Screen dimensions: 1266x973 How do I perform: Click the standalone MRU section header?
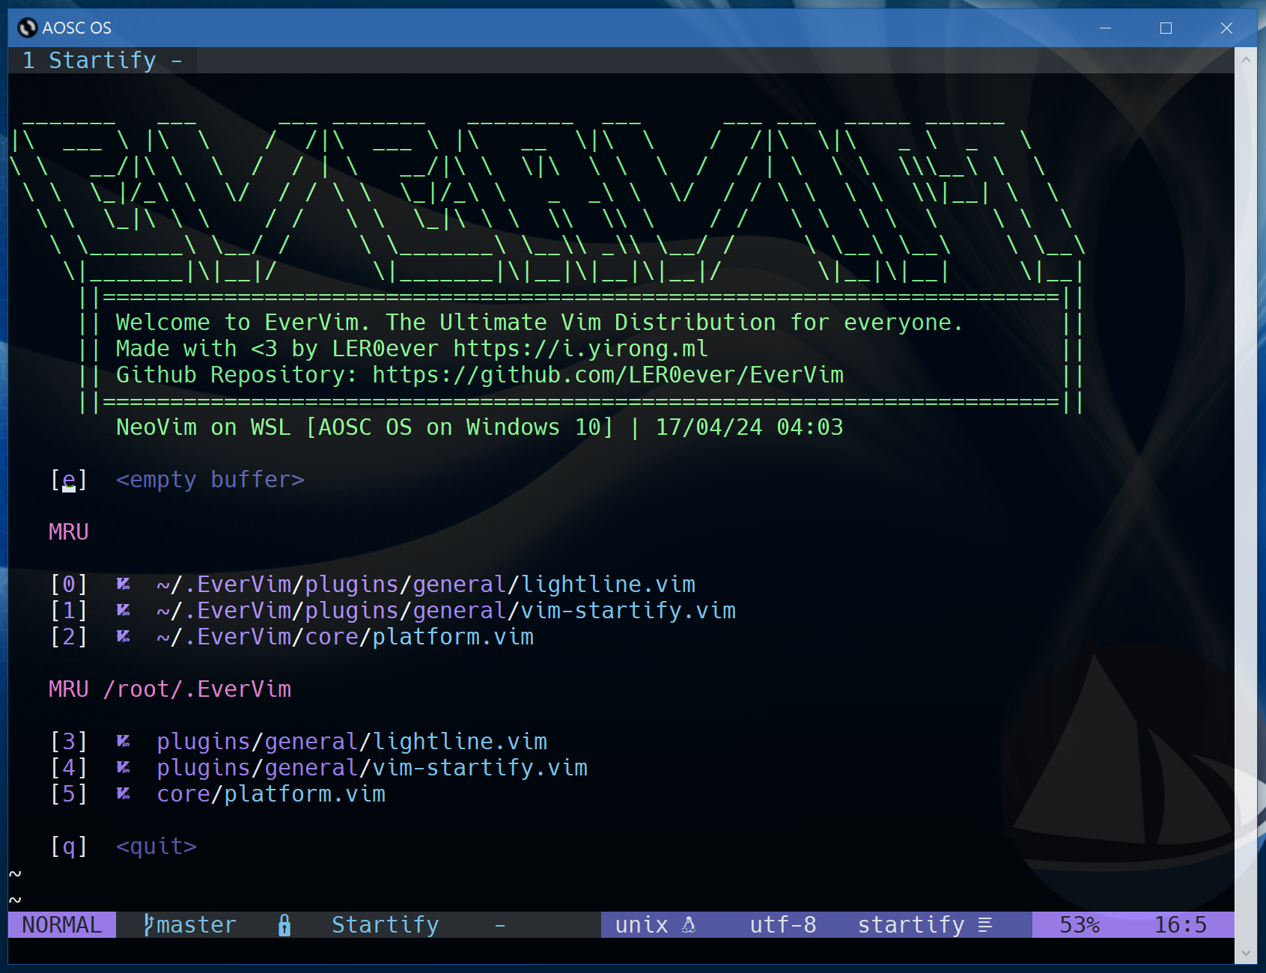69,531
